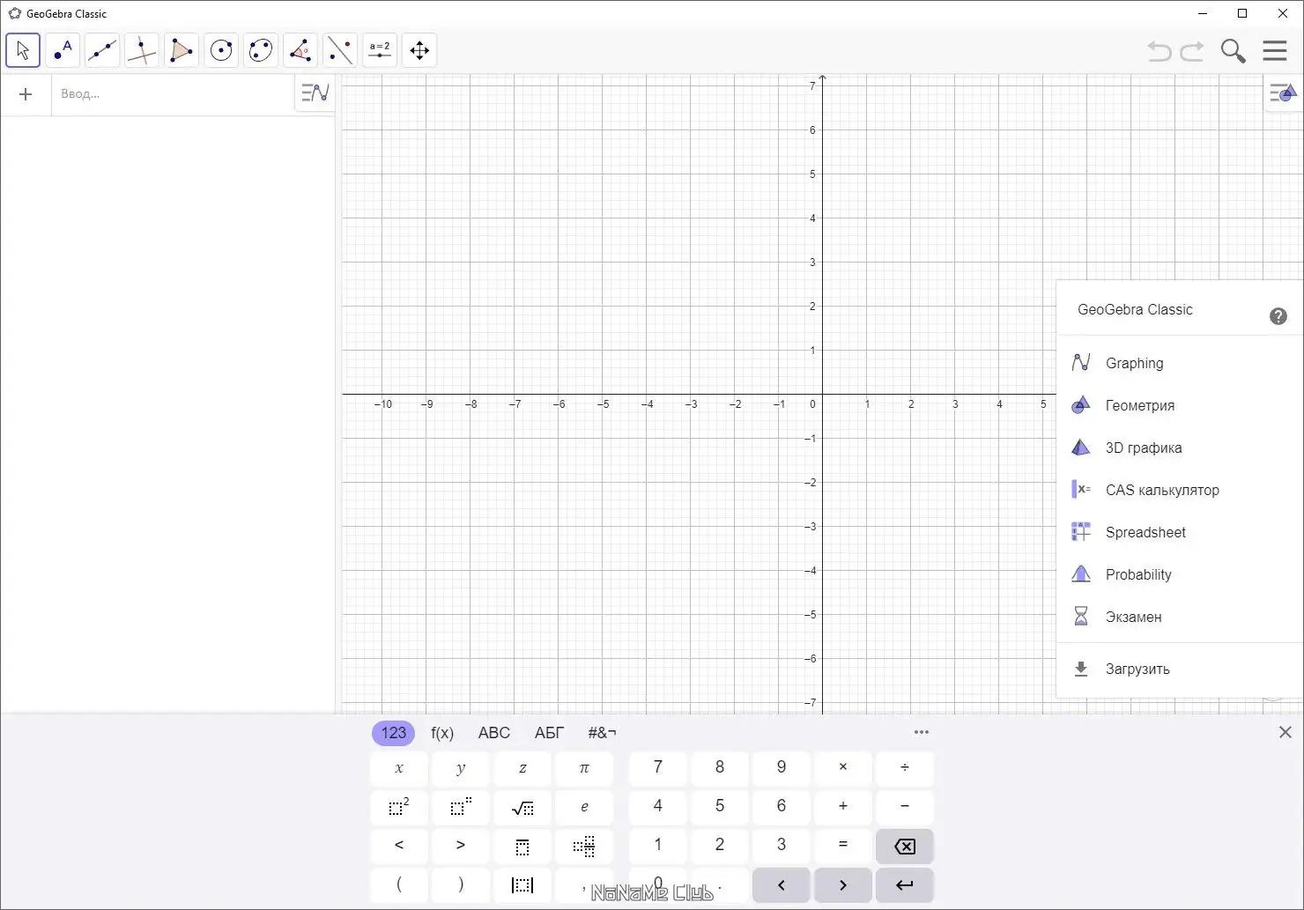Image resolution: width=1304 pixels, height=910 pixels.
Task: Toggle the Algebra view style bar
Action: click(315, 92)
